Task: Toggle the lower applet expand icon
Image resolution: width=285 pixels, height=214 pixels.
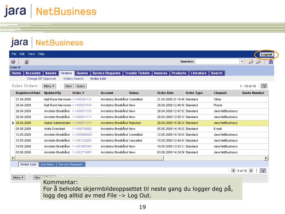Action: (x=263, y=171)
